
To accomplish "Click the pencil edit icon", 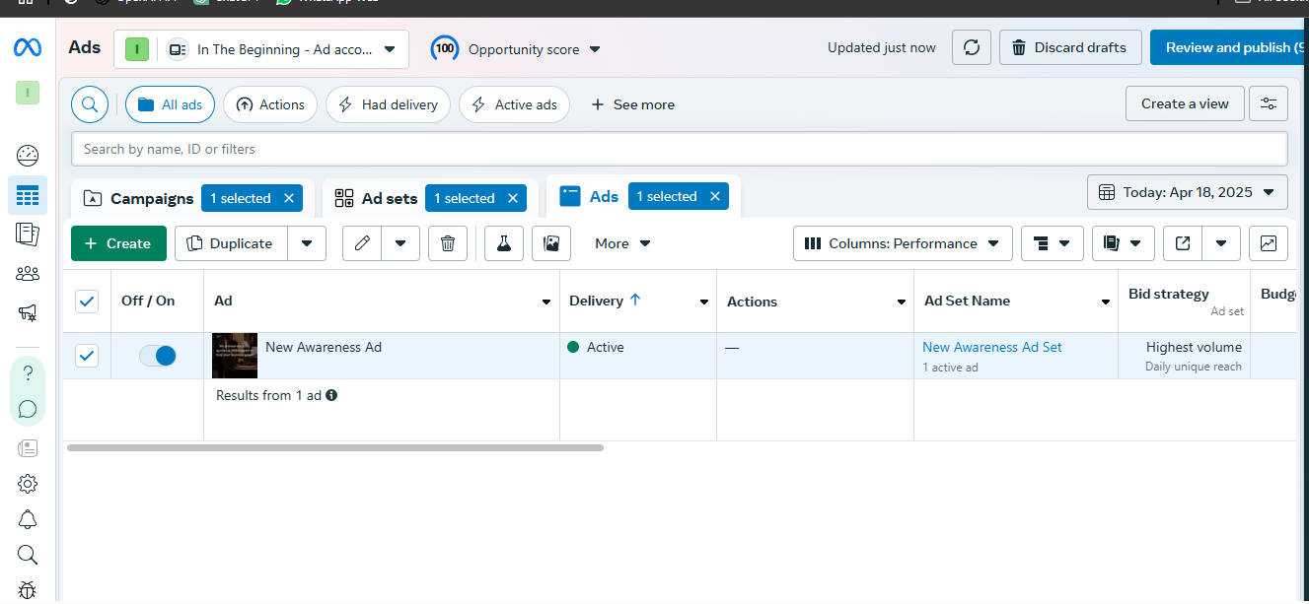I will (x=362, y=243).
